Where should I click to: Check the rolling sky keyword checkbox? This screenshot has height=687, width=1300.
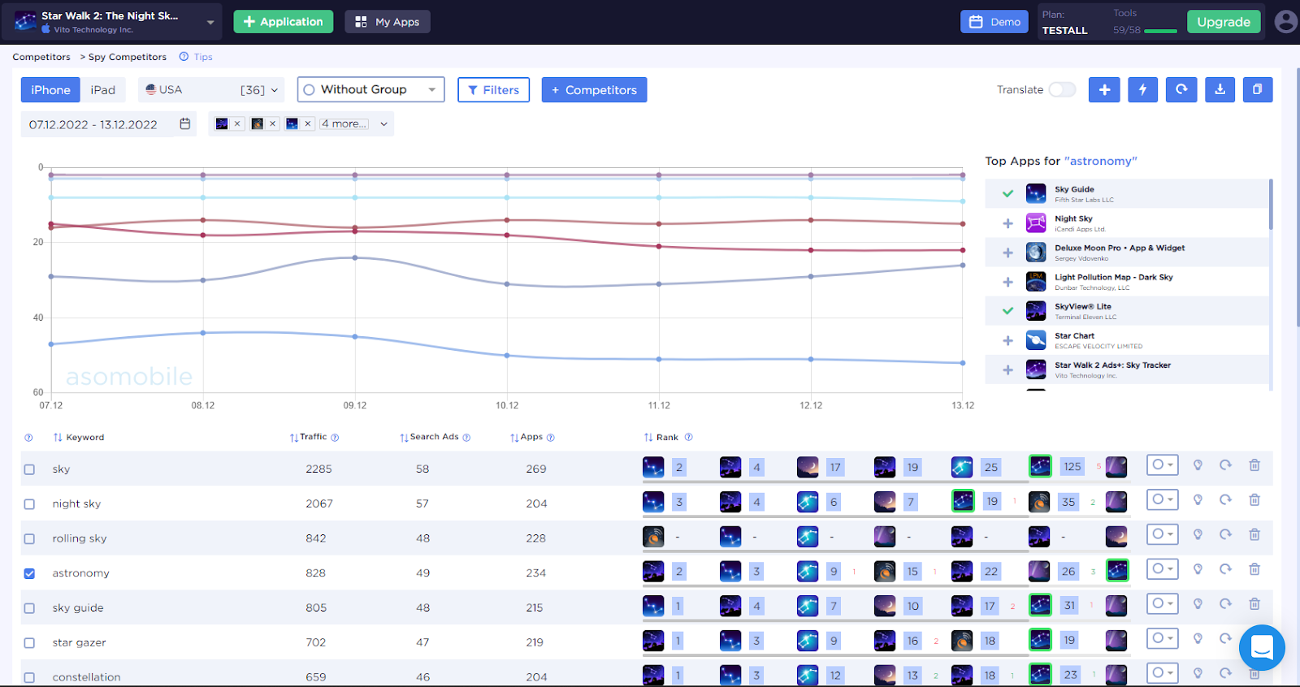(29, 539)
